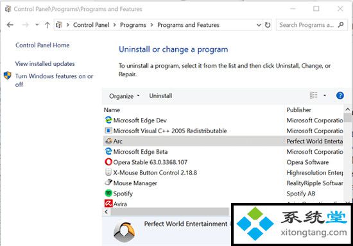Screen dimensions: 353x246
Task: Select the Arc row name
Action: [117, 142]
